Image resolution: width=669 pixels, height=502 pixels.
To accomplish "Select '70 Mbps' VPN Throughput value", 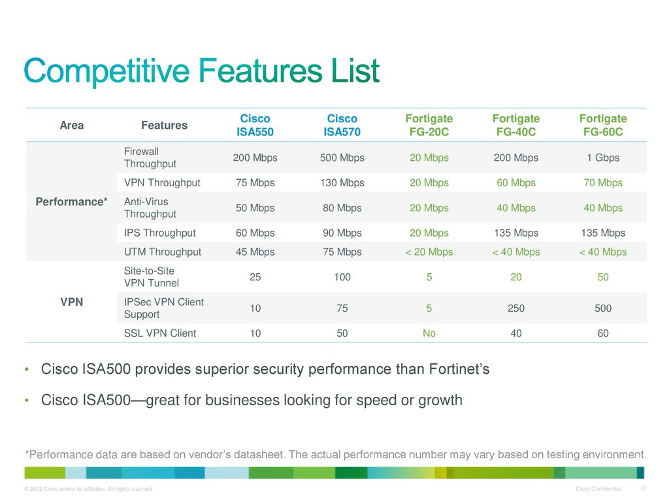I will [x=603, y=183].
